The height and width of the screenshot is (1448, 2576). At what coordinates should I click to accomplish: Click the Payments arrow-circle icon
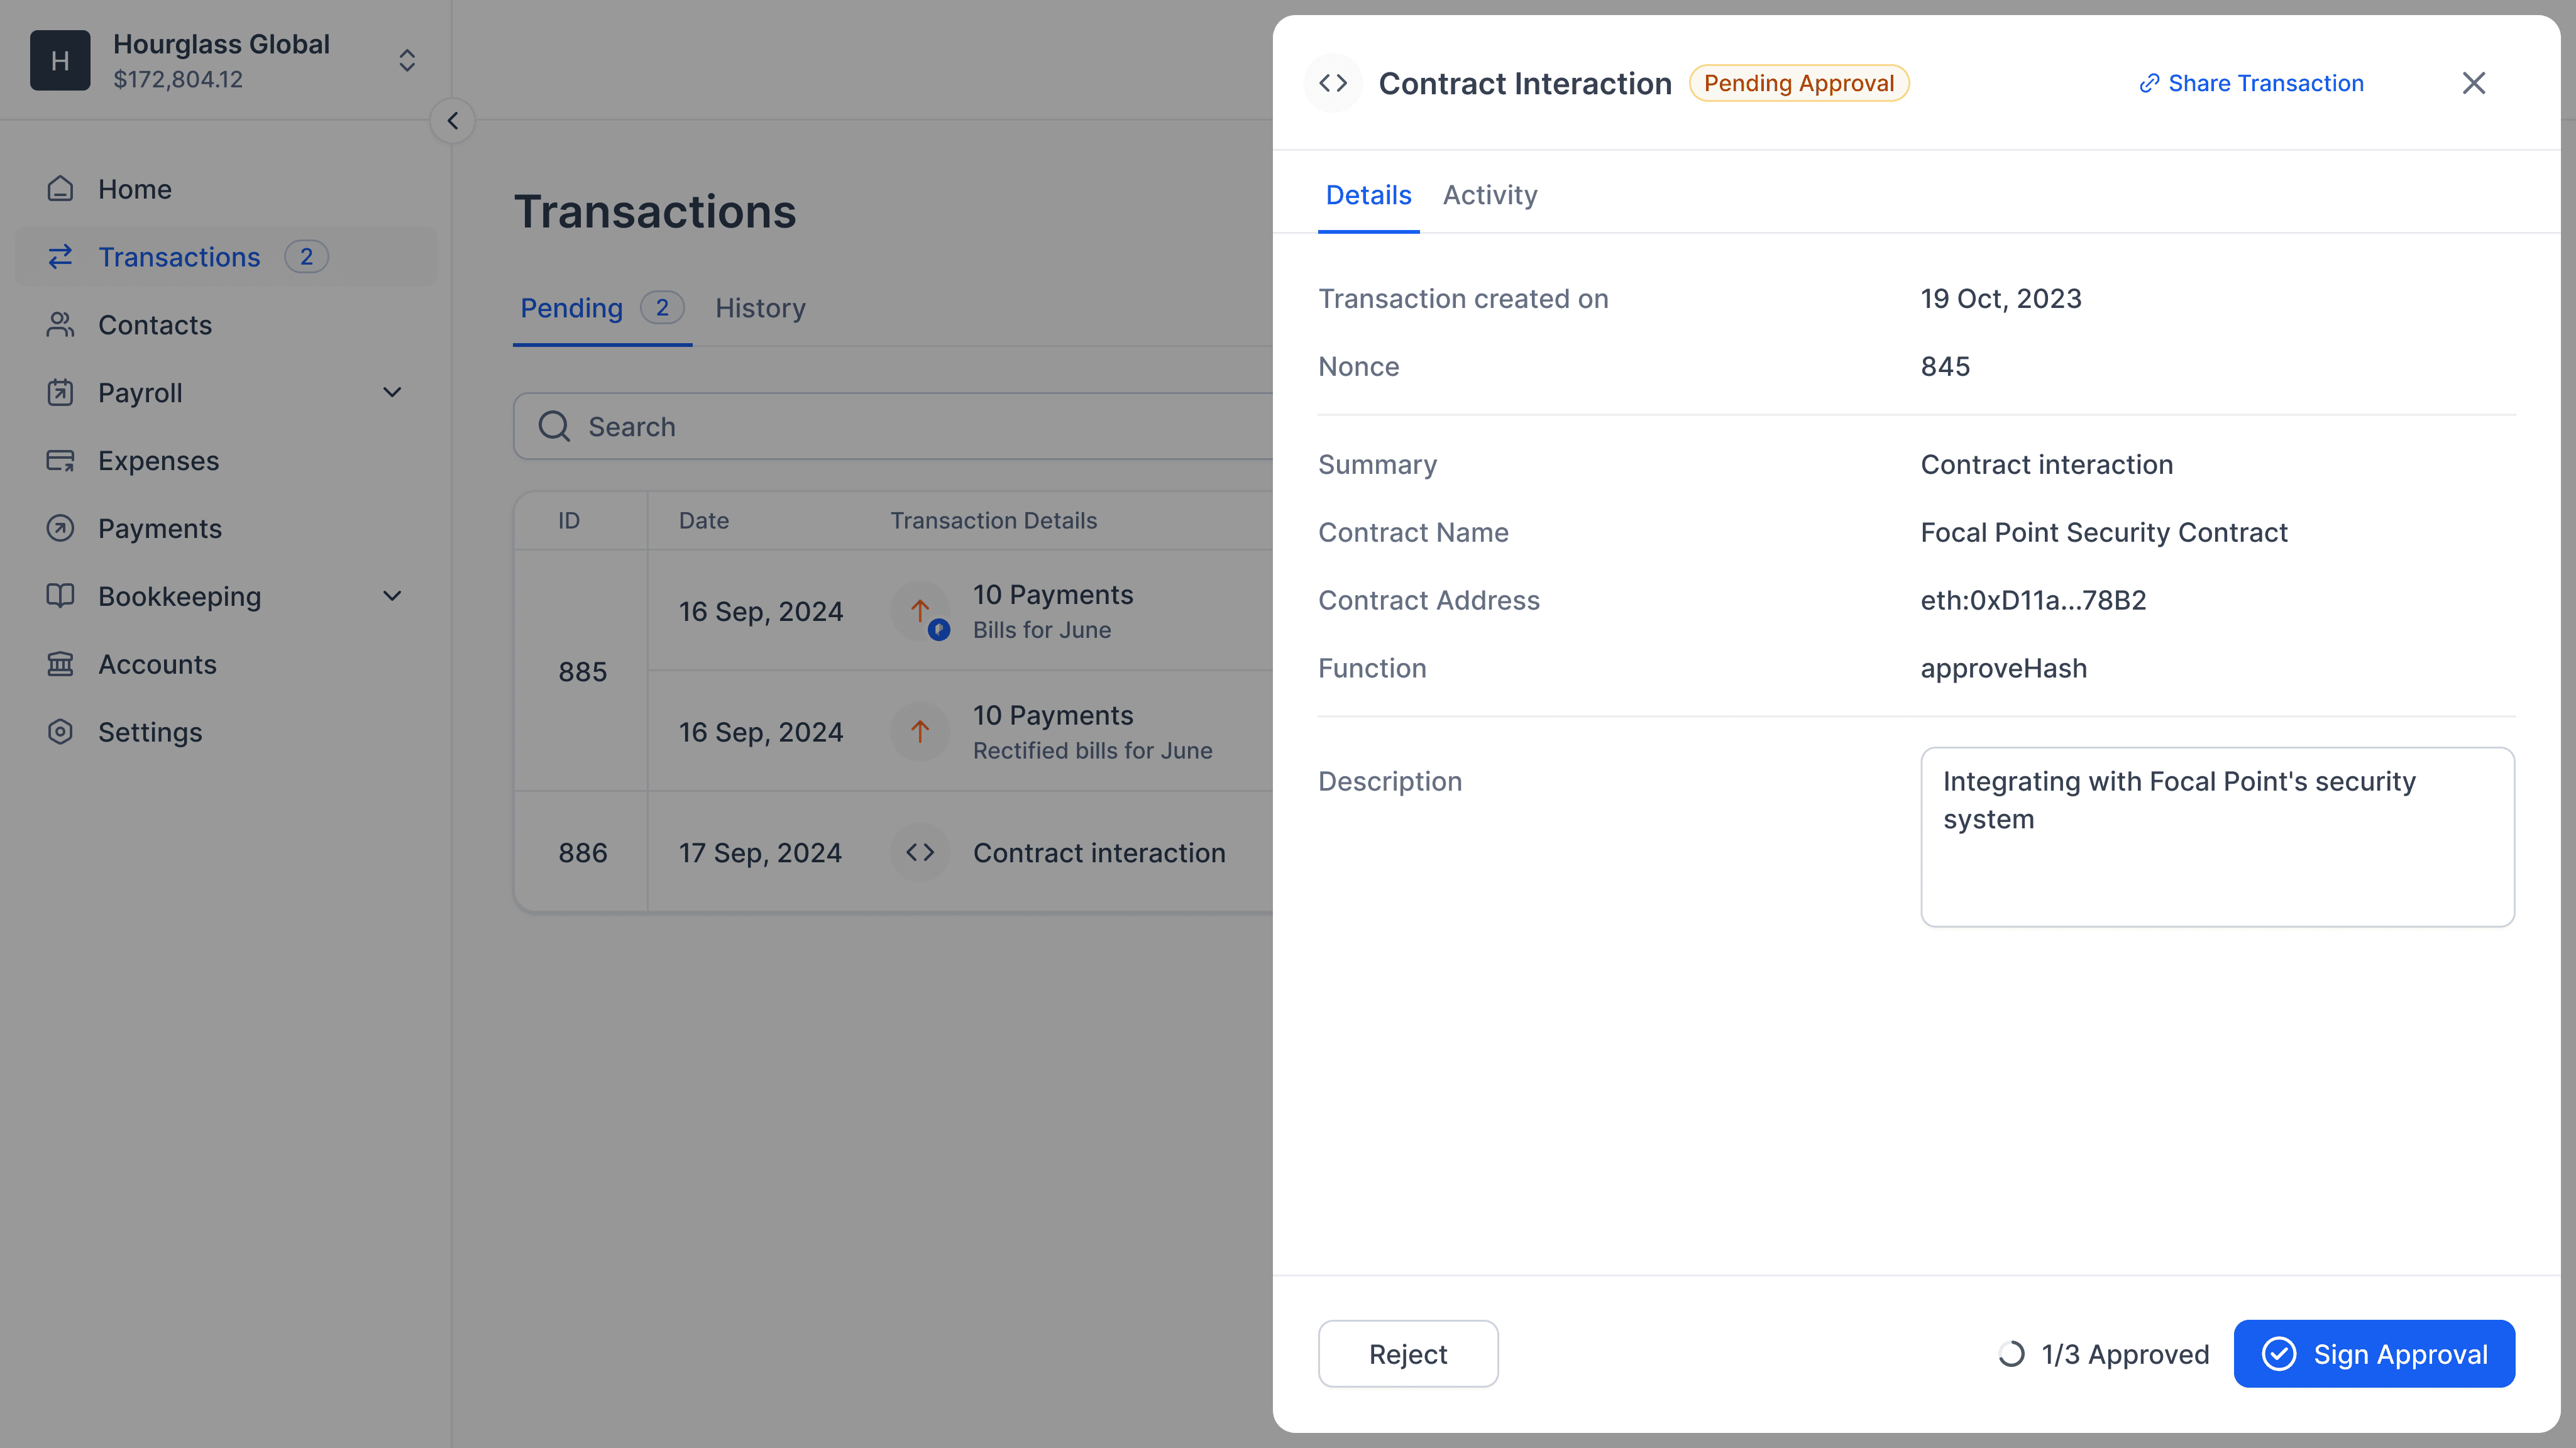60,529
